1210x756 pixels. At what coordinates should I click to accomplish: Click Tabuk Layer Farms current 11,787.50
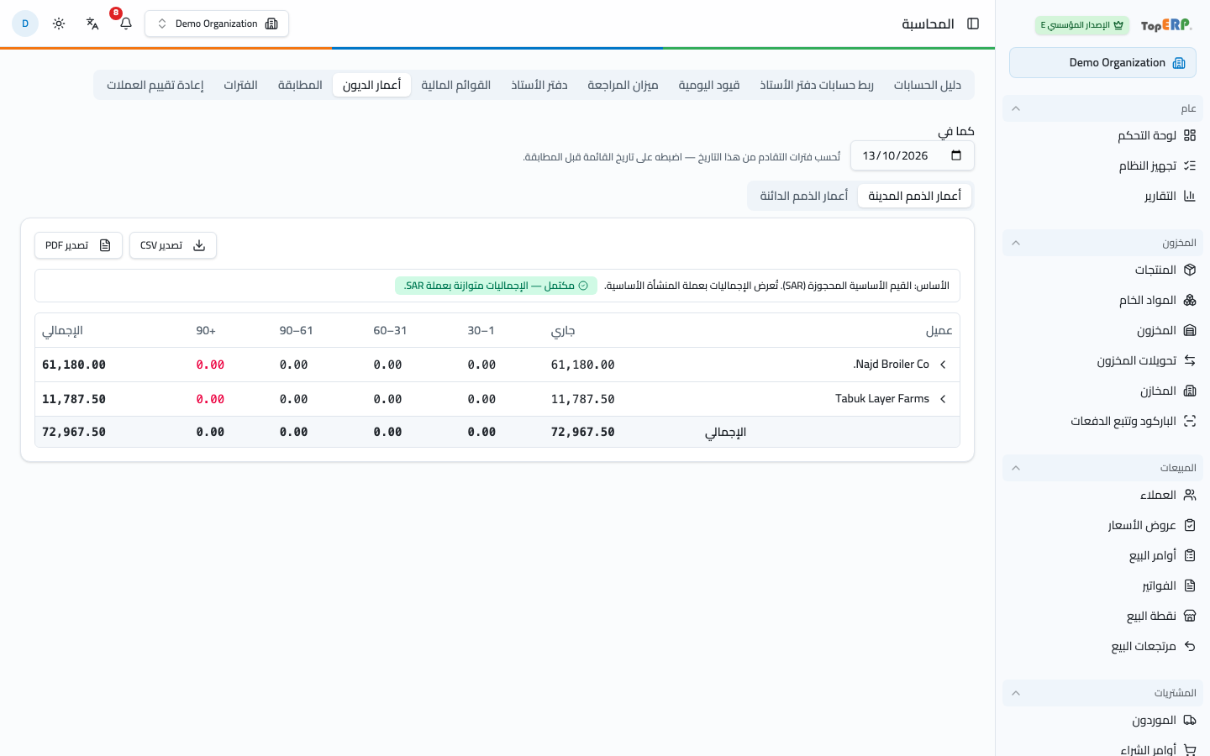(x=583, y=399)
